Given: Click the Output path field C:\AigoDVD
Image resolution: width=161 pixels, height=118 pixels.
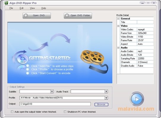Looking at the screenshot, I should tap(55, 104).
